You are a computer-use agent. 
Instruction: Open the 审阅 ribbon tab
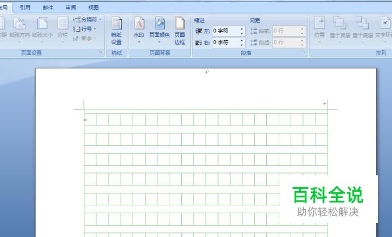click(x=71, y=7)
